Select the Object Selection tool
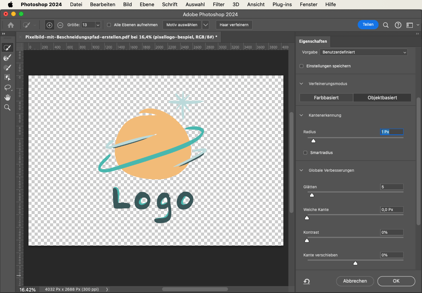Viewport: 422px width, 293px height. point(7,77)
